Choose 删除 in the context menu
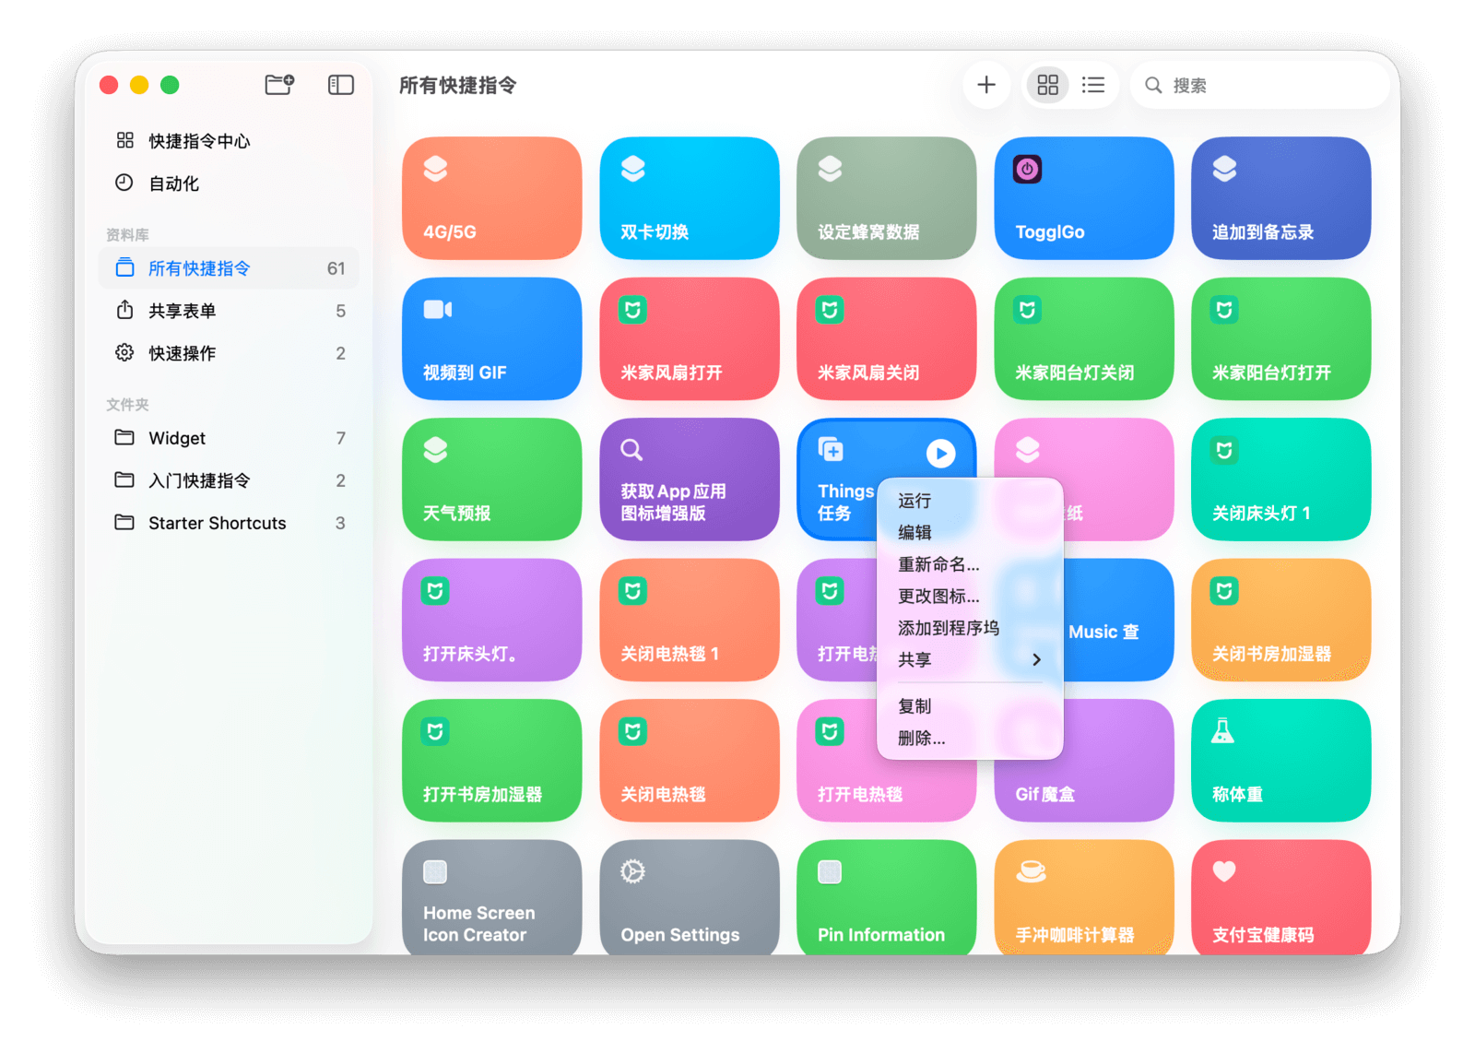 921,738
